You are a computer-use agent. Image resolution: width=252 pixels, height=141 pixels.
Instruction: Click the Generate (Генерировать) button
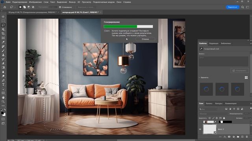click(x=239, y=70)
